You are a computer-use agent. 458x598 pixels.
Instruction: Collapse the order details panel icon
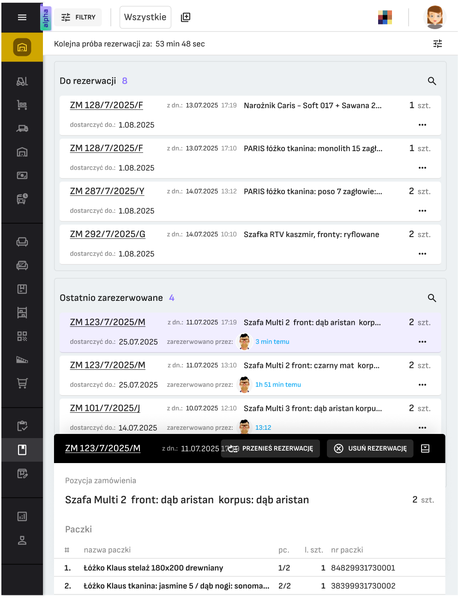pyautogui.click(x=425, y=448)
